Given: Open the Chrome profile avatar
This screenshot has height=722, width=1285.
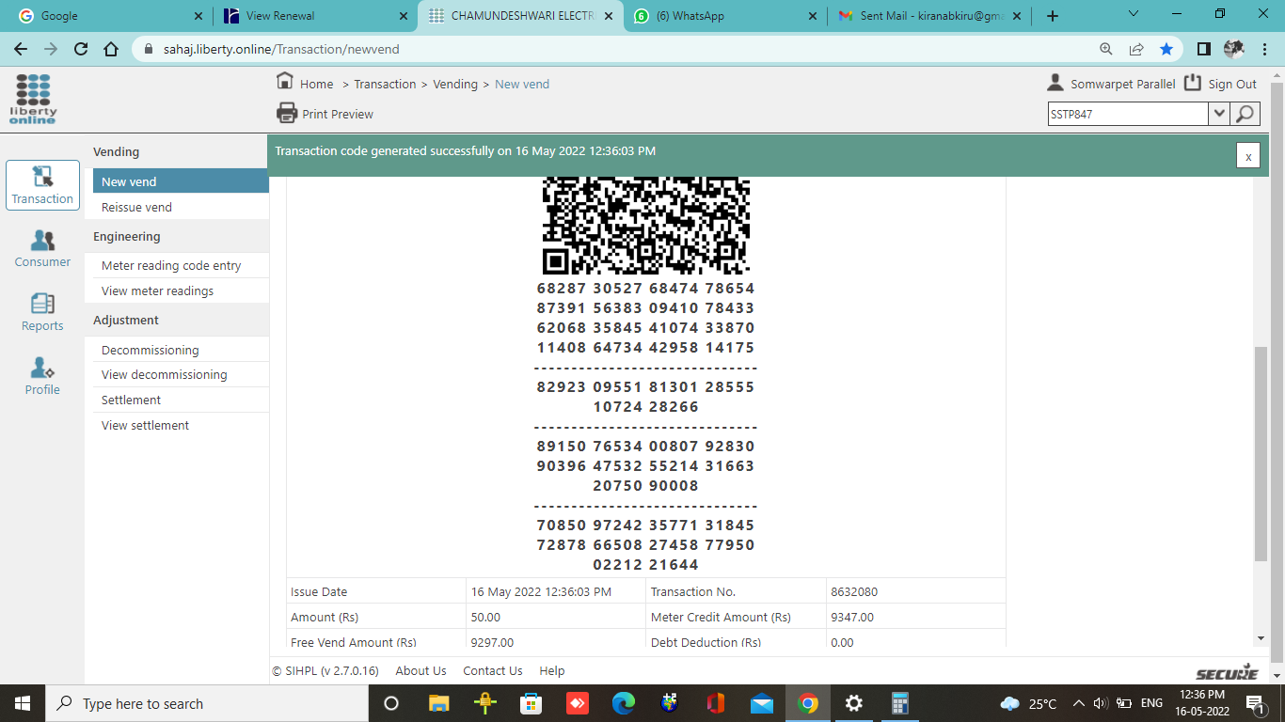Looking at the screenshot, I should 1233,49.
